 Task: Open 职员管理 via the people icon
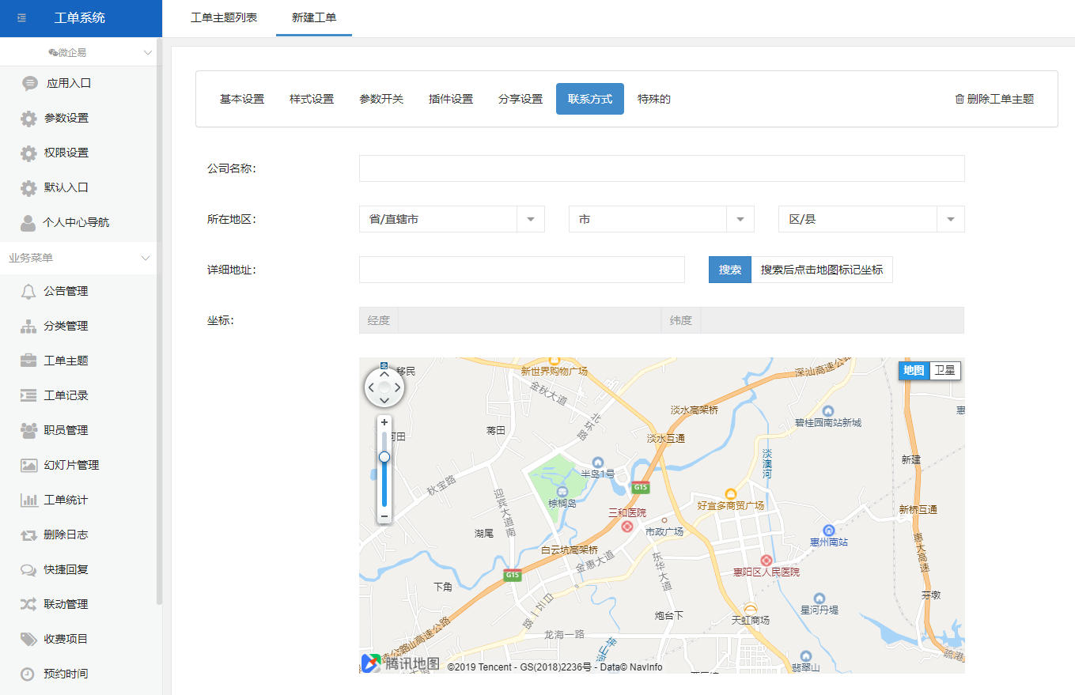[x=28, y=430]
